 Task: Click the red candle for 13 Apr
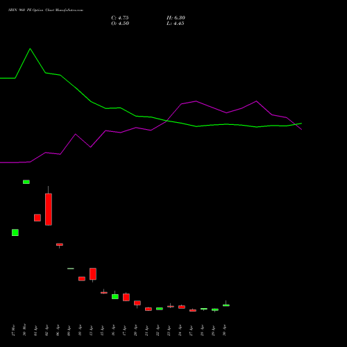pyautogui.click(x=93, y=274)
